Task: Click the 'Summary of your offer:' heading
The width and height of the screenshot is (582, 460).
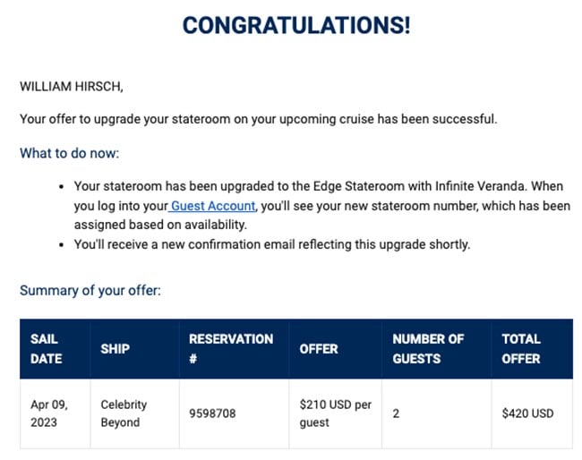Action: (x=90, y=291)
